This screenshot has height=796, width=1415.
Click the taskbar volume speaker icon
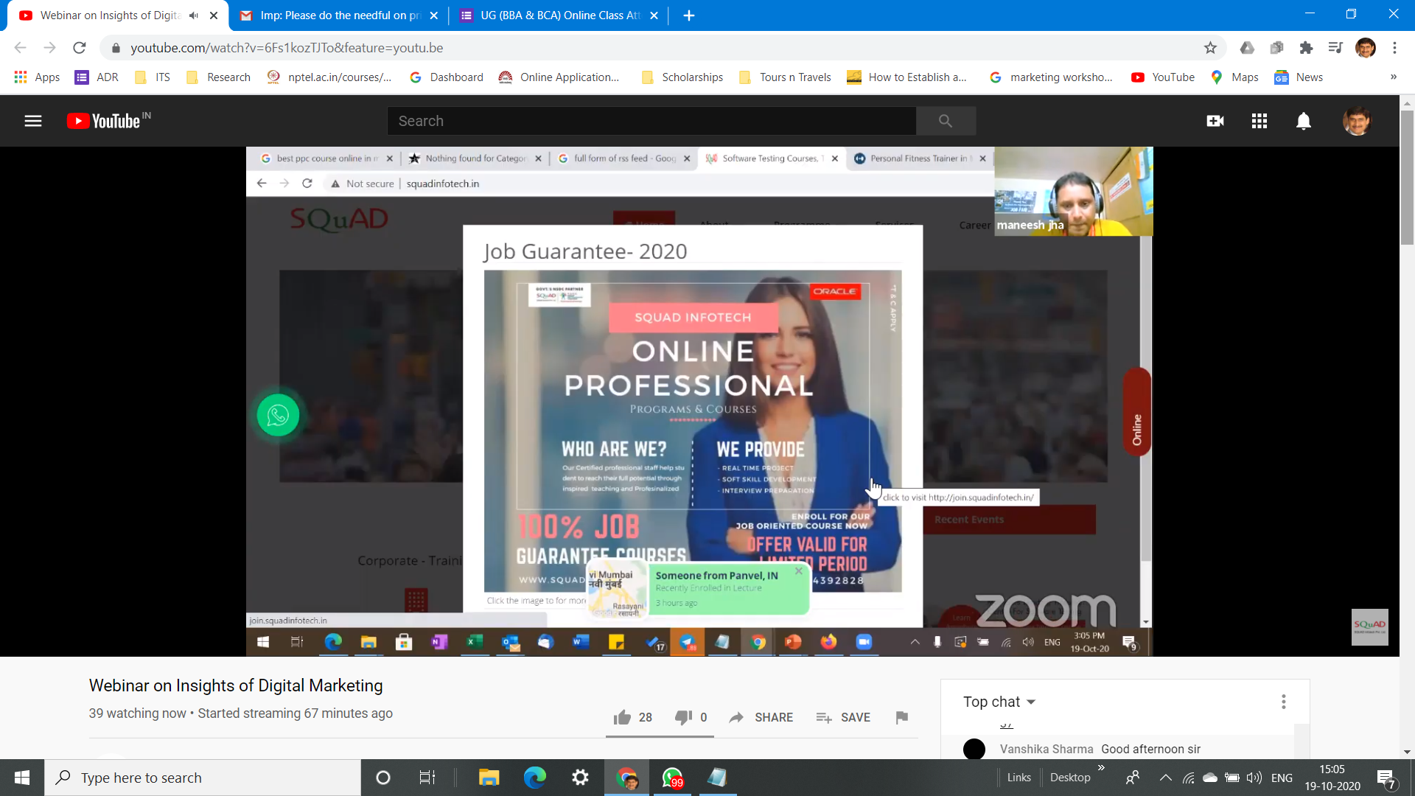(x=1254, y=778)
